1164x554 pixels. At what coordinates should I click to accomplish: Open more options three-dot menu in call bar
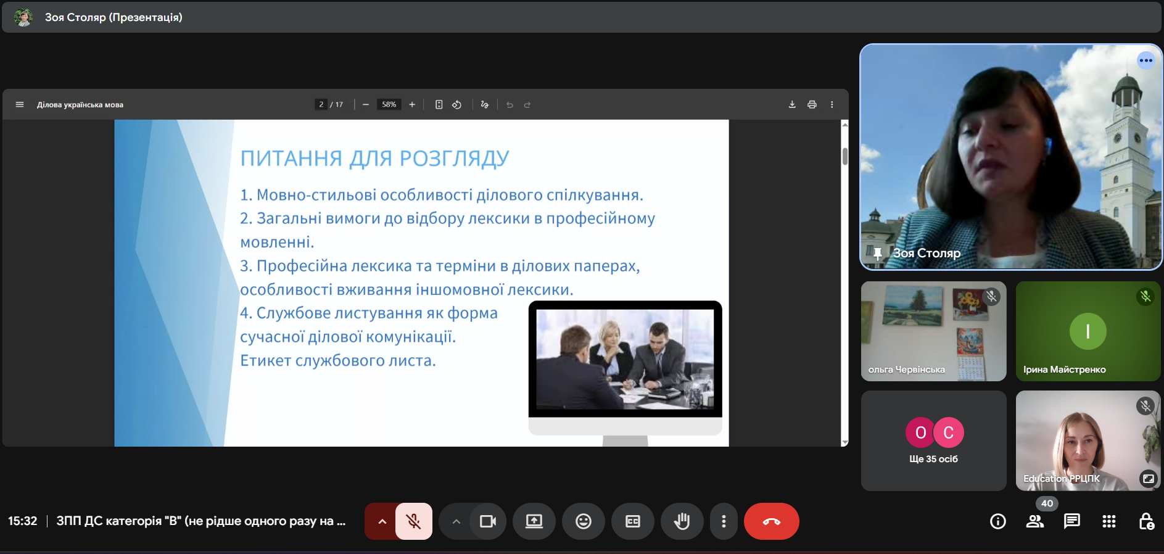click(724, 521)
